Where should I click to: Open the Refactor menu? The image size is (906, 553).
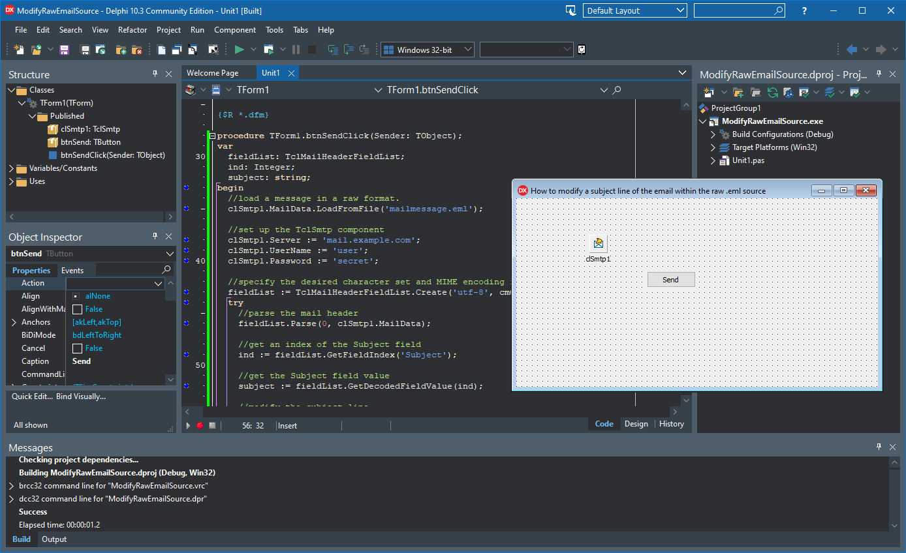click(133, 30)
